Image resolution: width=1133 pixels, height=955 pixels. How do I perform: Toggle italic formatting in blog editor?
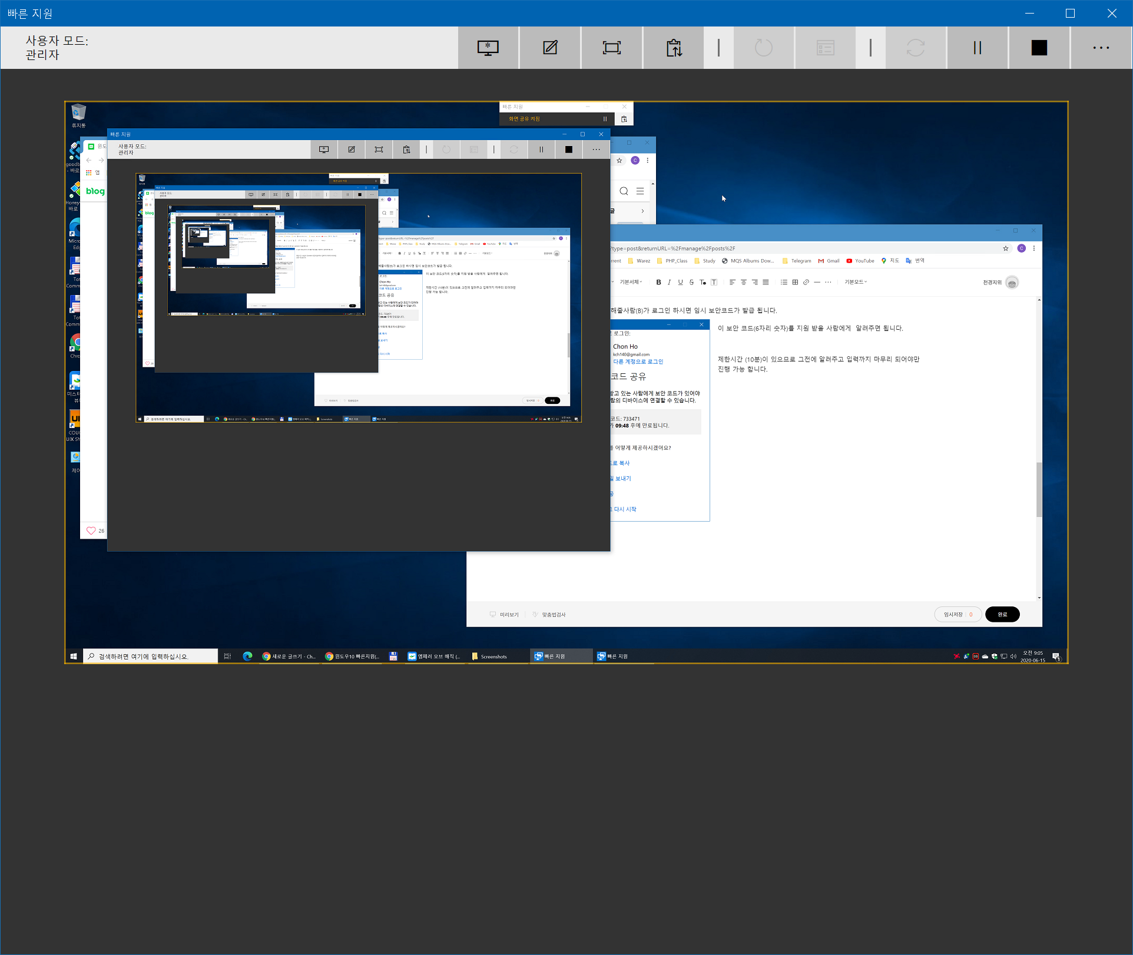(669, 282)
